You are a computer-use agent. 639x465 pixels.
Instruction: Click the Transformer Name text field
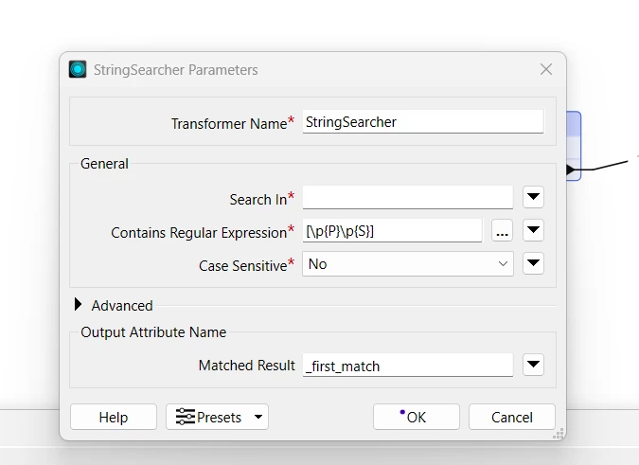click(423, 122)
